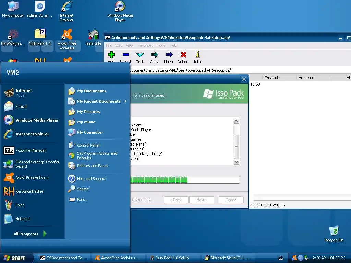351x263 pixels.
Task: Close the Isso Pack setup dialog
Action: coord(244,79)
